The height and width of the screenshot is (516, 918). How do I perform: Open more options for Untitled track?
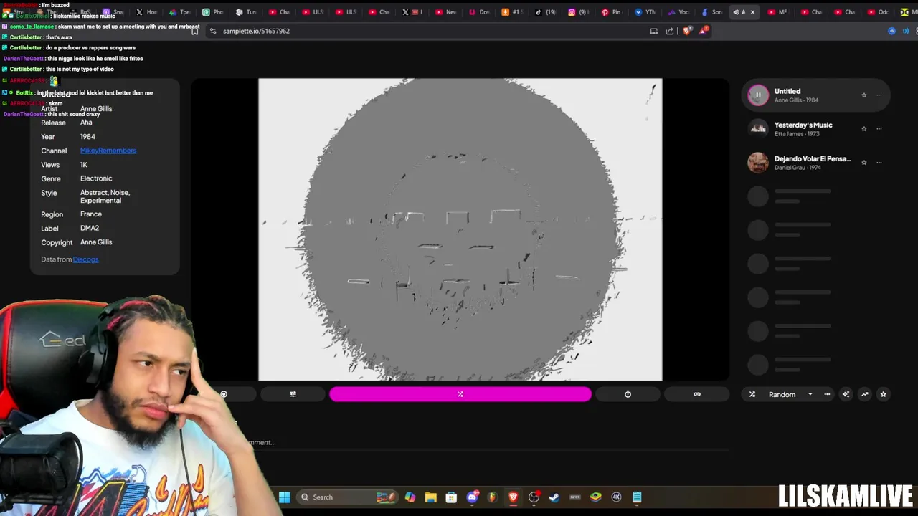[879, 95]
